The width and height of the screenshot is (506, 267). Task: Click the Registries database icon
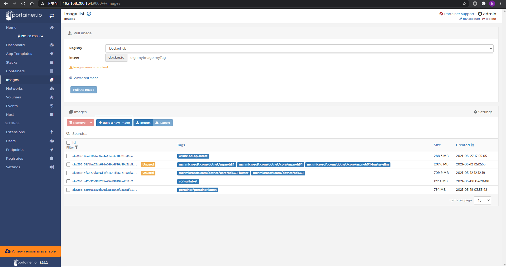tap(52, 158)
